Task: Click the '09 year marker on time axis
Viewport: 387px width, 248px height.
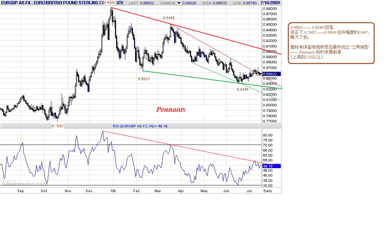Action: [113, 191]
